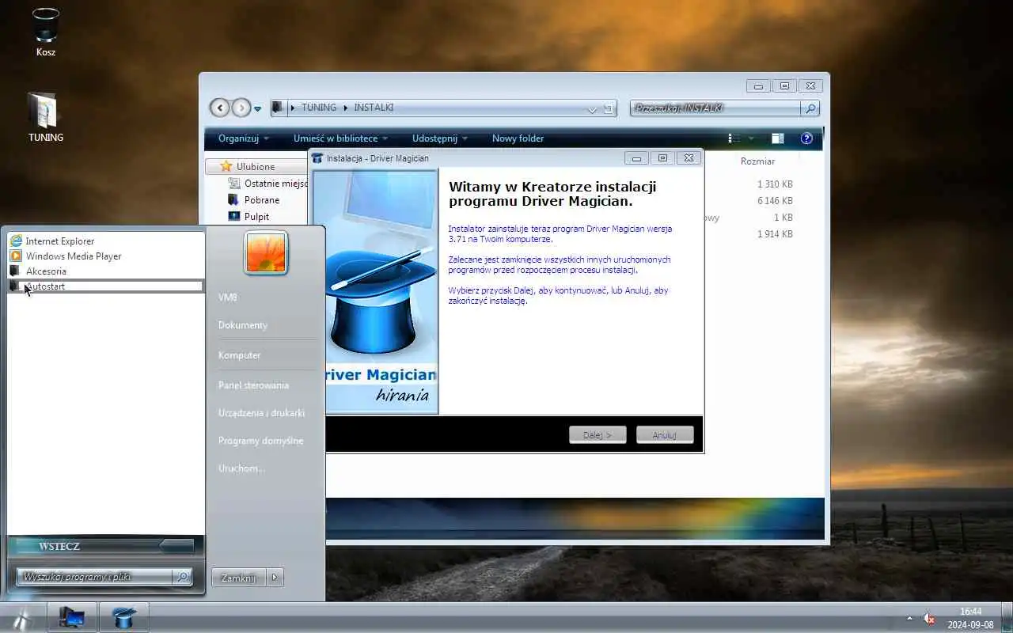Click the change view icon
The height and width of the screenshot is (633, 1013).
coord(734,138)
